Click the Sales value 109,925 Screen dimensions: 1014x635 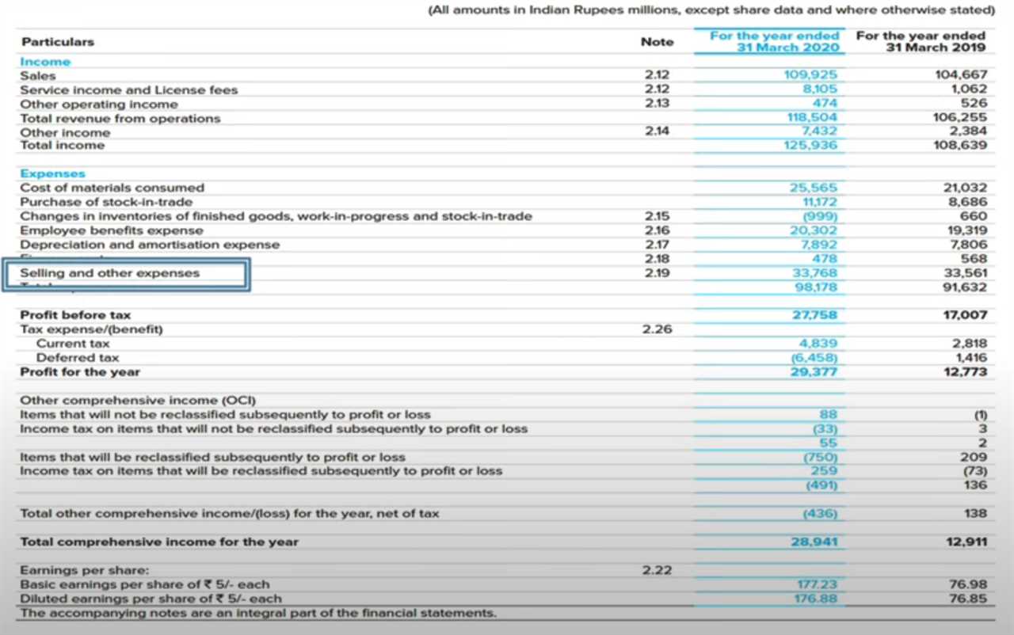pos(810,76)
